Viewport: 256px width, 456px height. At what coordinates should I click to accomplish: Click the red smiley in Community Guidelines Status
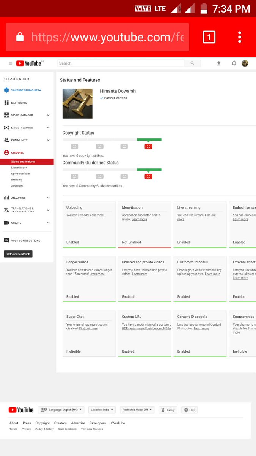pos(148,176)
